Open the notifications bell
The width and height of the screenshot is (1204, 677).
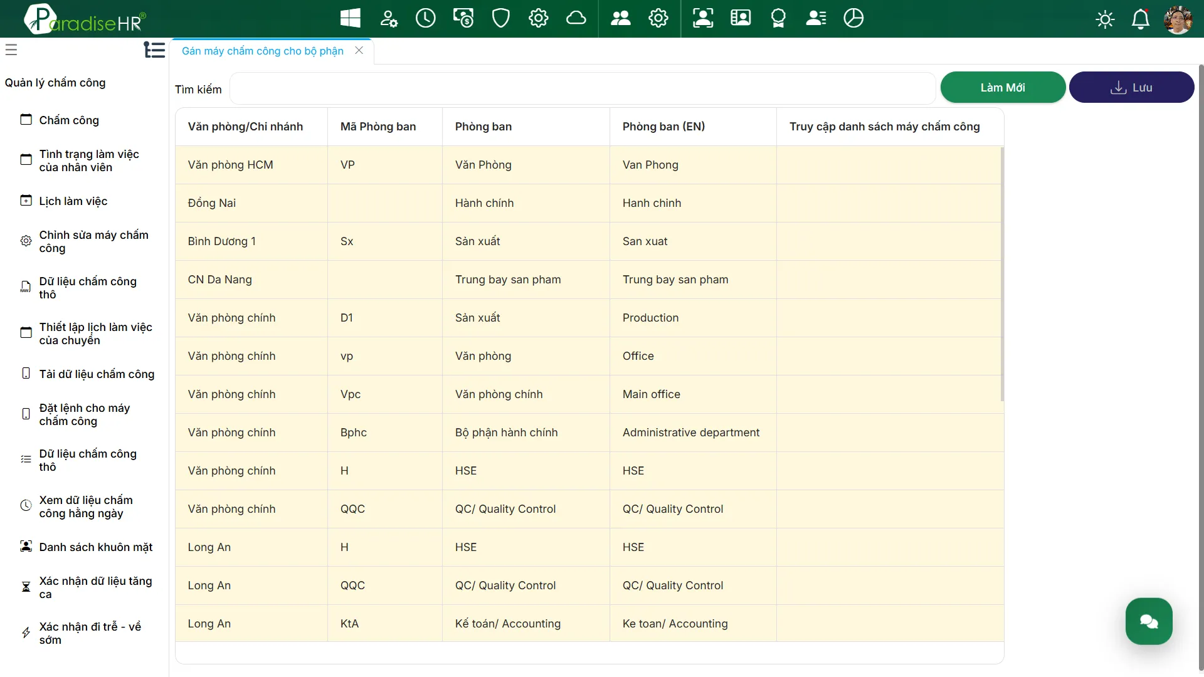(x=1141, y=19)
